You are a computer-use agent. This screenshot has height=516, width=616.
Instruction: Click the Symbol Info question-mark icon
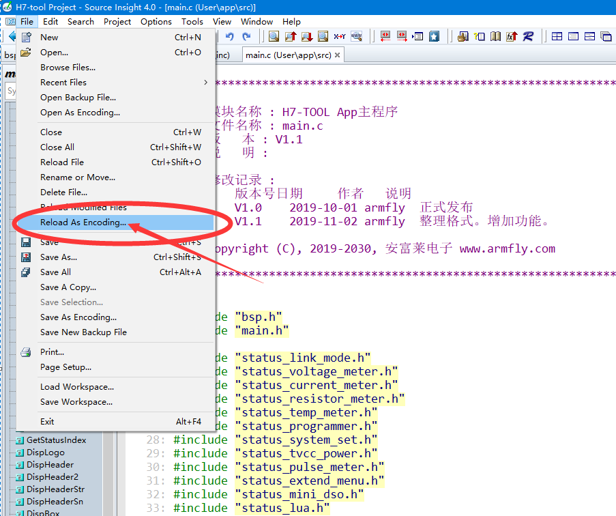[480, 37]
